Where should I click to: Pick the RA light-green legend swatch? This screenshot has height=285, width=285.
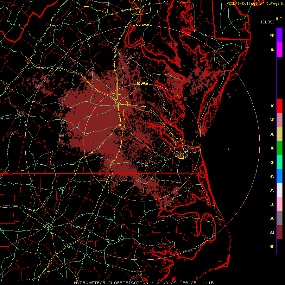pos(280,162)
